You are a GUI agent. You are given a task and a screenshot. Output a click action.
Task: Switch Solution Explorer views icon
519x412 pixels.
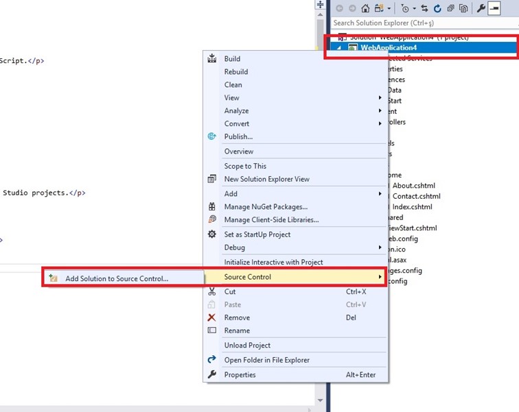379,9
